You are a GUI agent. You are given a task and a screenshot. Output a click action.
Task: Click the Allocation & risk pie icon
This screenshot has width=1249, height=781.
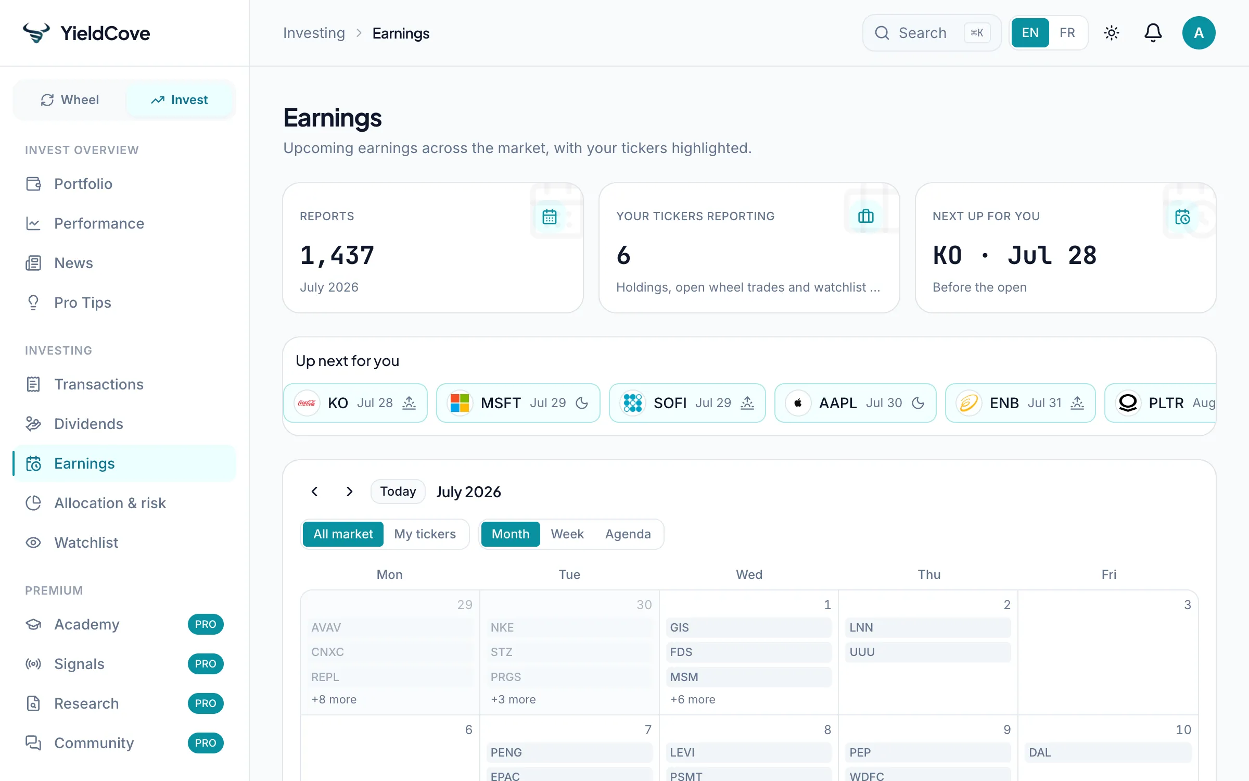(x=33, y=503)
